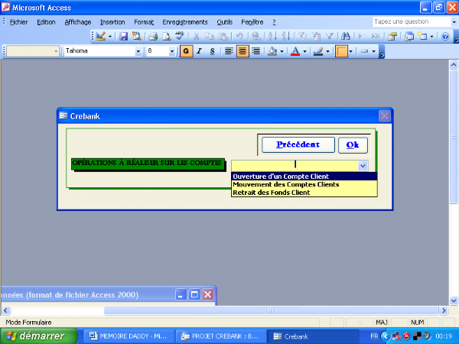This screenshot has width=459, height=344.
Task: Click the démarrer Start button
Action: click(x=39, y=336)
